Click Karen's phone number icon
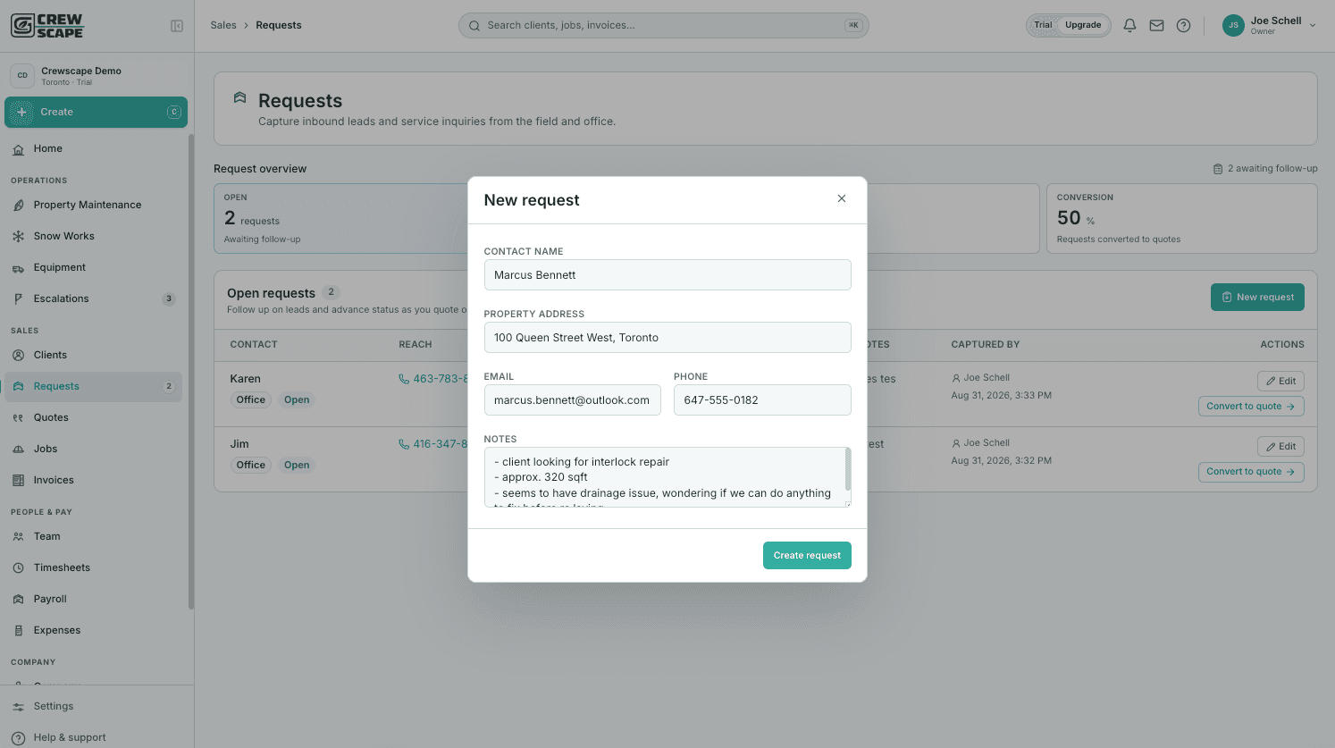 (404, 379)
